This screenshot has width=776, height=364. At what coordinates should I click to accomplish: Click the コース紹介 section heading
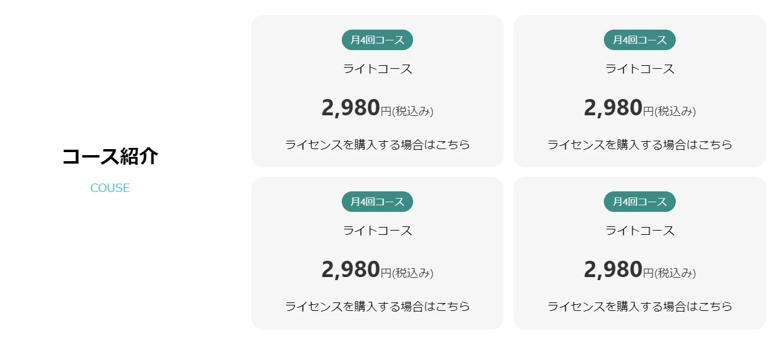[x=110, y=156]
